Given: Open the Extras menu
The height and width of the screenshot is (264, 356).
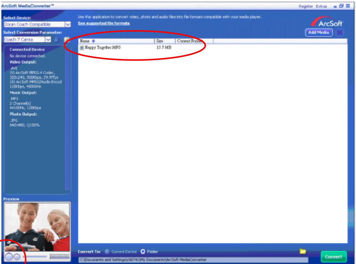Looking at the screenshot, I should (321, 6).
